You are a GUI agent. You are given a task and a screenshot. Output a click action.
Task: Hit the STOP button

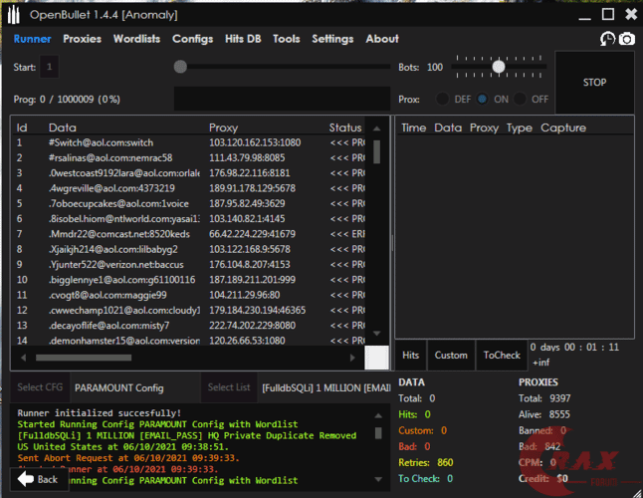point(594,83)
